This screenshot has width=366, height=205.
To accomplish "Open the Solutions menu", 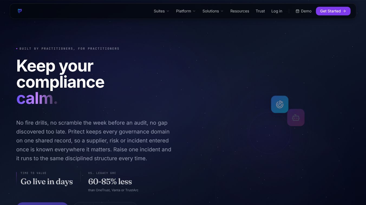I will (213, 11).
